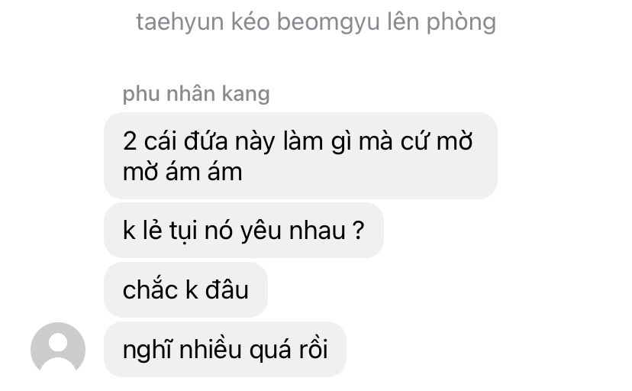This screenshot has width=632, height=391.
Task: Click the word "kang" in the sender label
Action: tap(246, 95)
